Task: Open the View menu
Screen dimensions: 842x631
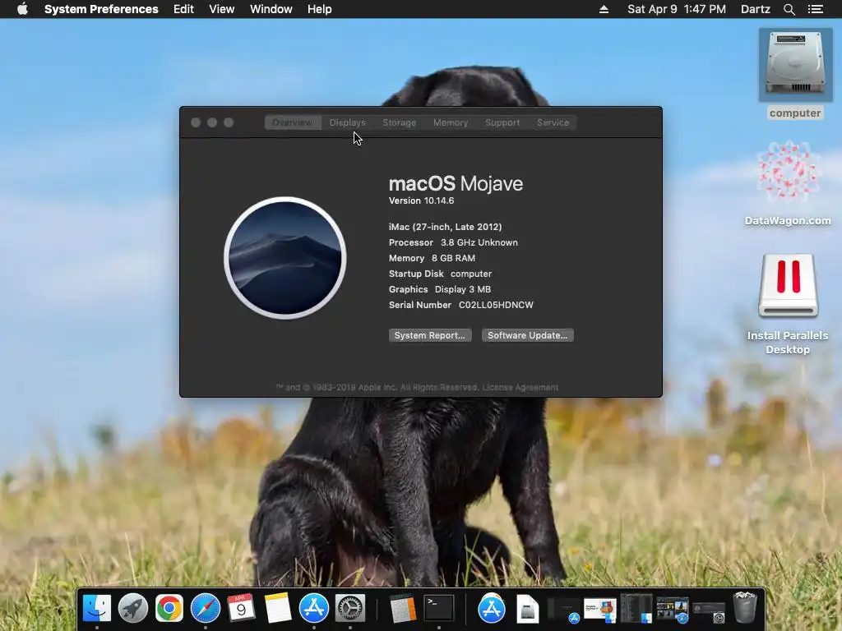Action: (x=221, y=9)
